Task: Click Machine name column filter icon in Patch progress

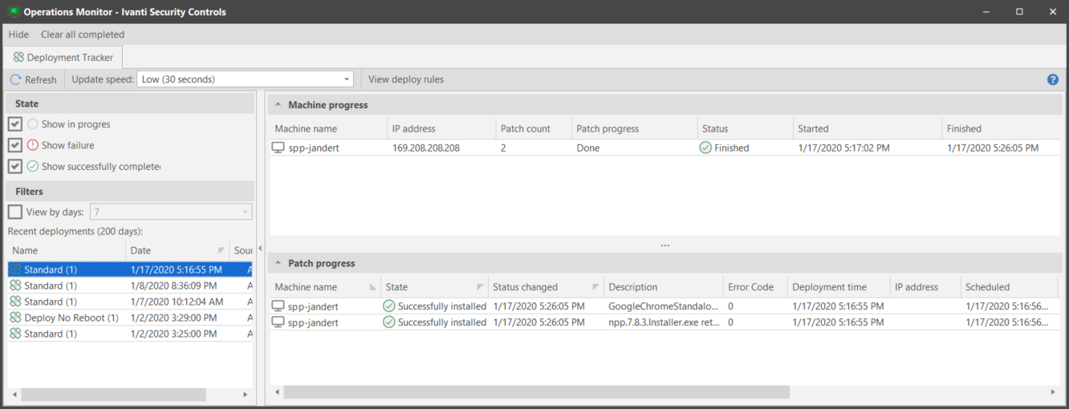Action: click(x=372, y=287)
